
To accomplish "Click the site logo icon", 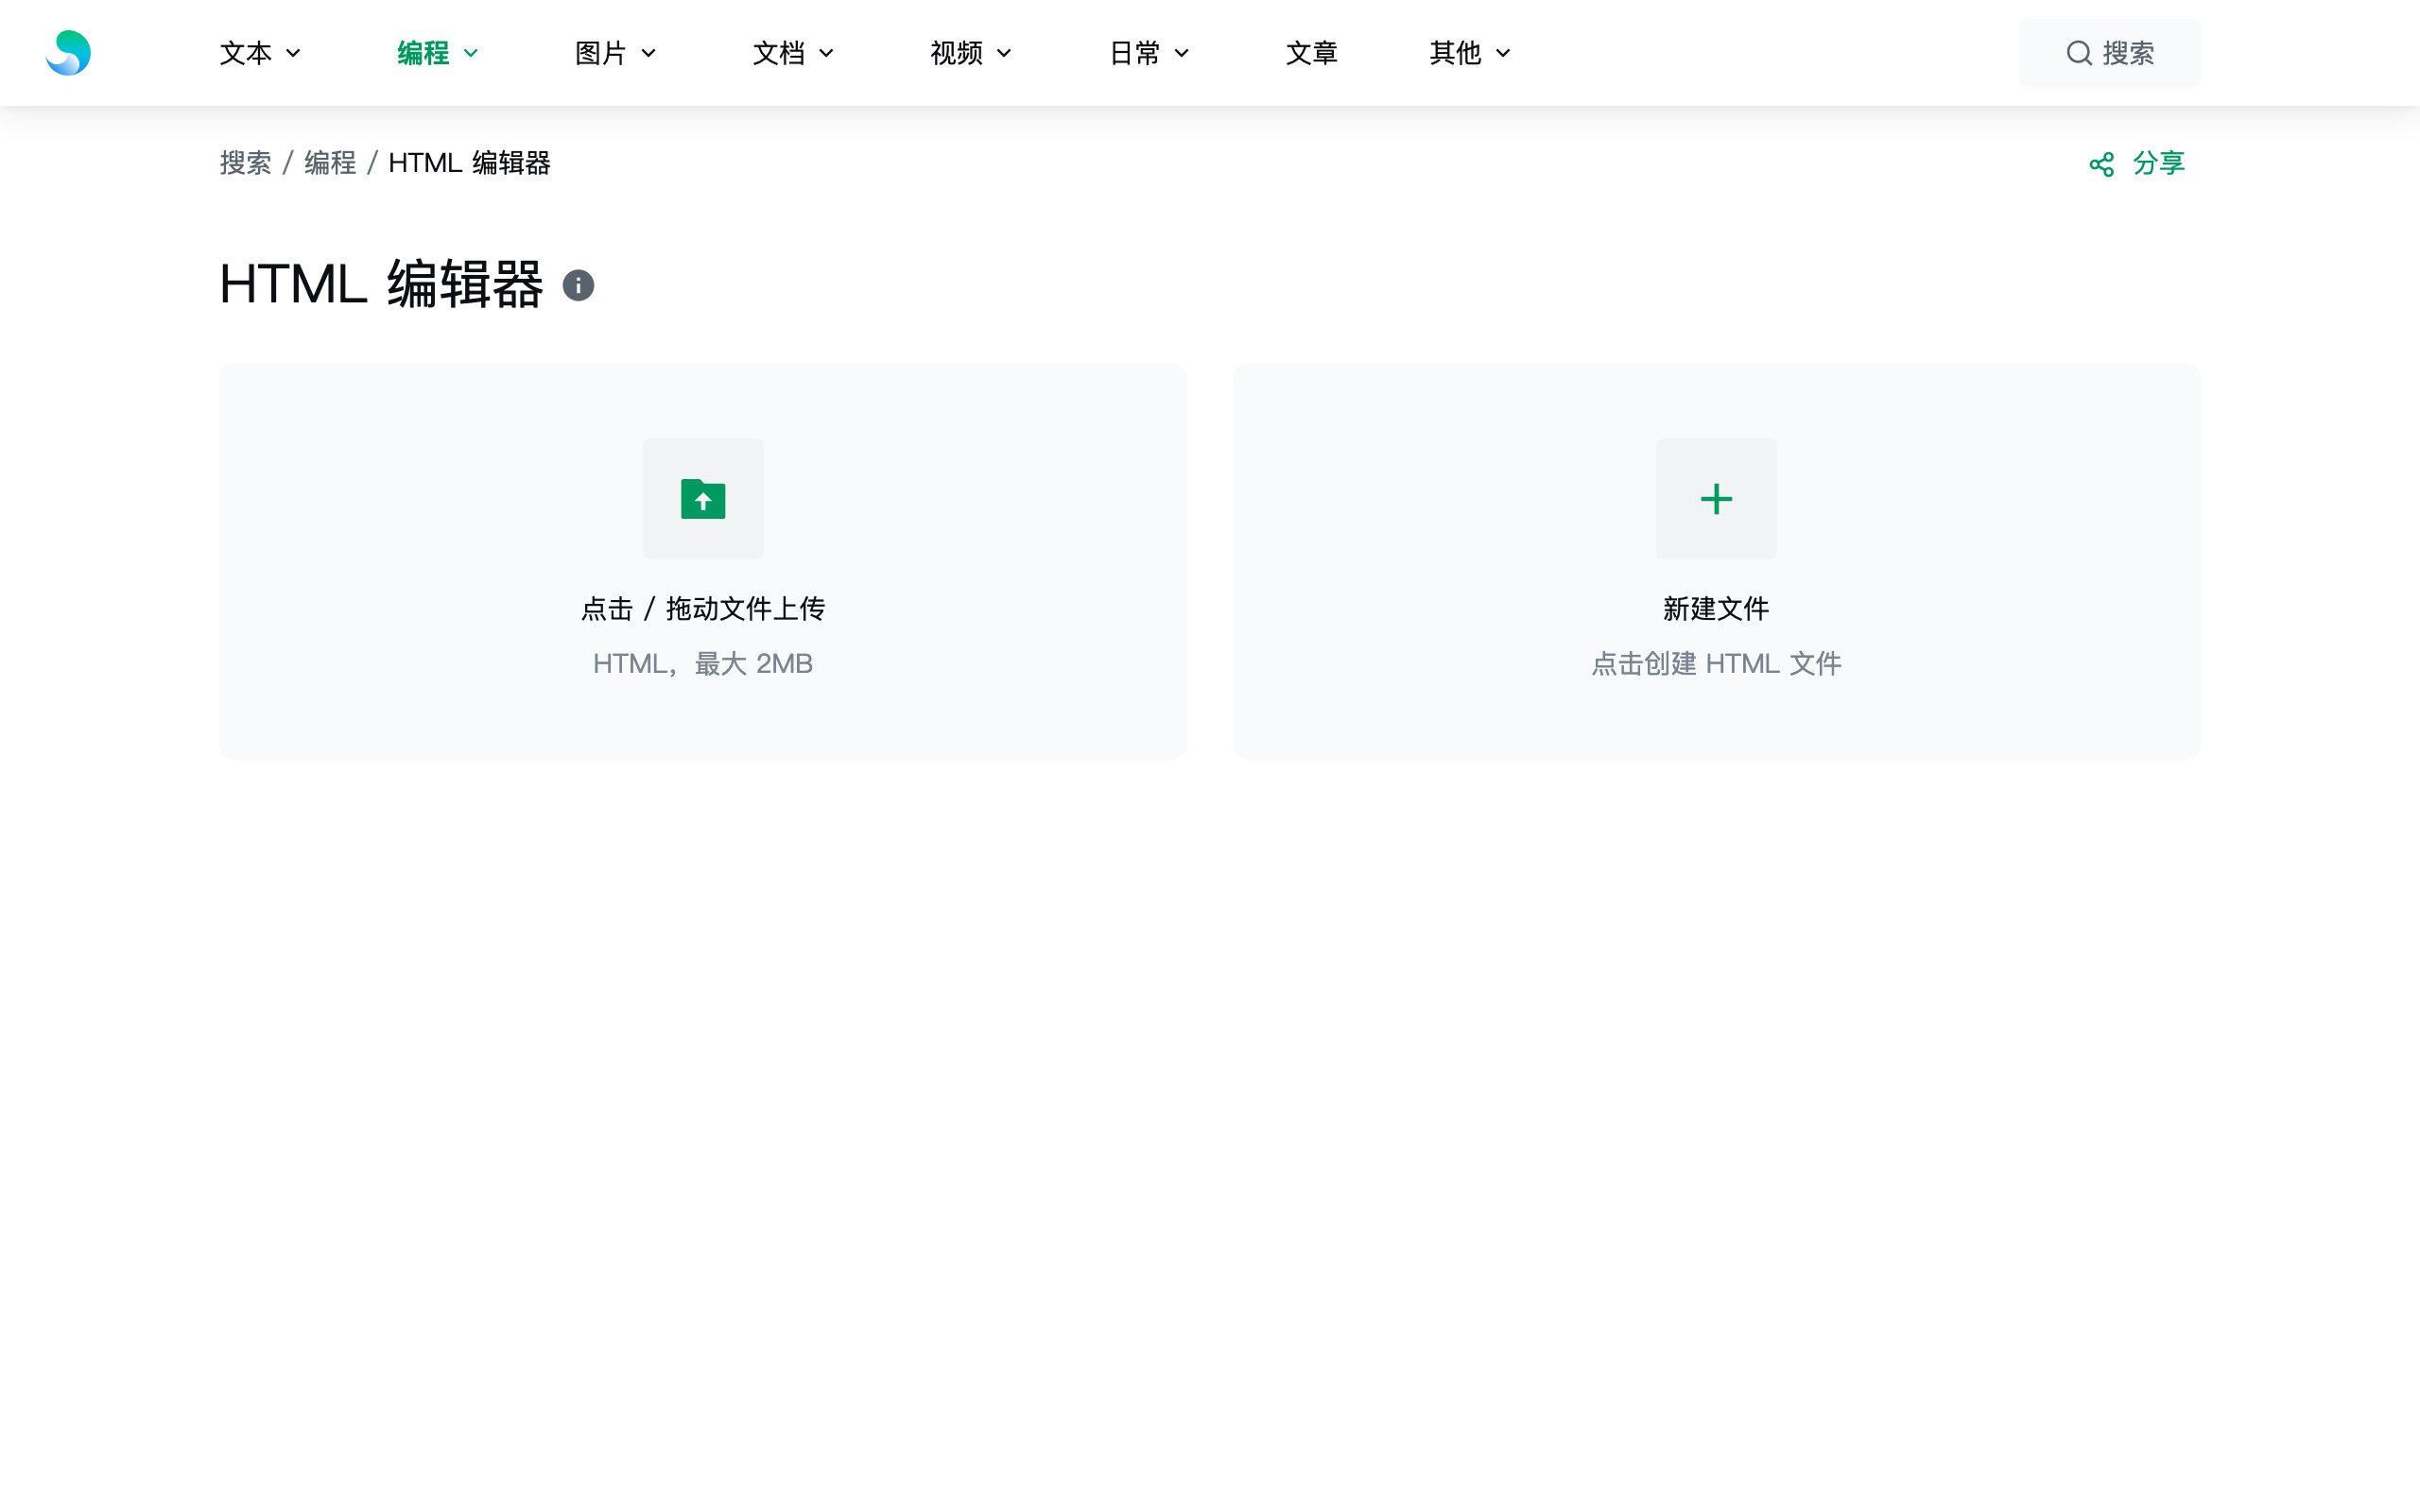I will (68, 53).
